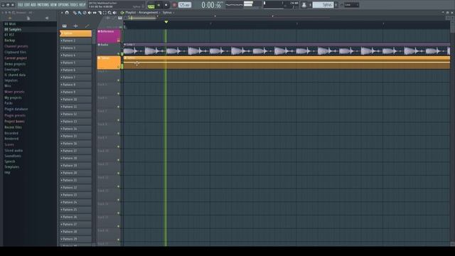This screenshot has width=455, height=256.
Task: Click the pause/play transport button
Action: click(x=159, y=5)
